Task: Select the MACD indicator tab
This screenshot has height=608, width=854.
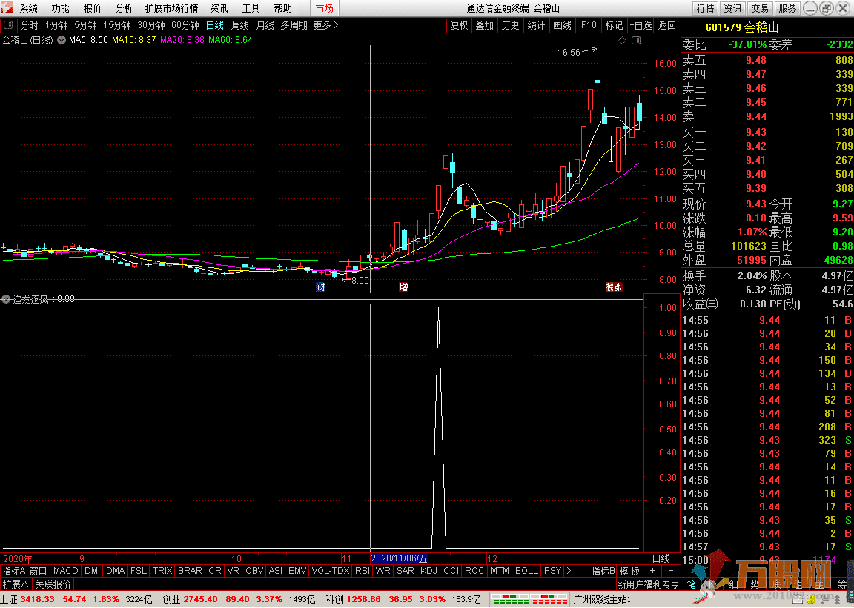Action: click(x=65, y=571)
